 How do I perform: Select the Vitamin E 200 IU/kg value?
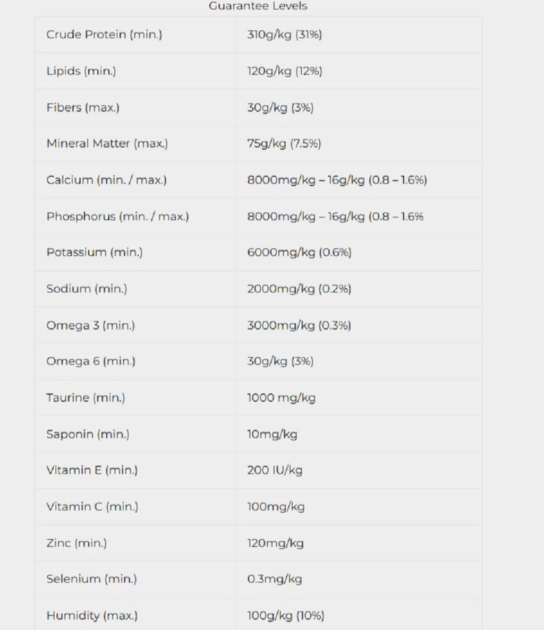pyautogui.click(x=275, y=470)
